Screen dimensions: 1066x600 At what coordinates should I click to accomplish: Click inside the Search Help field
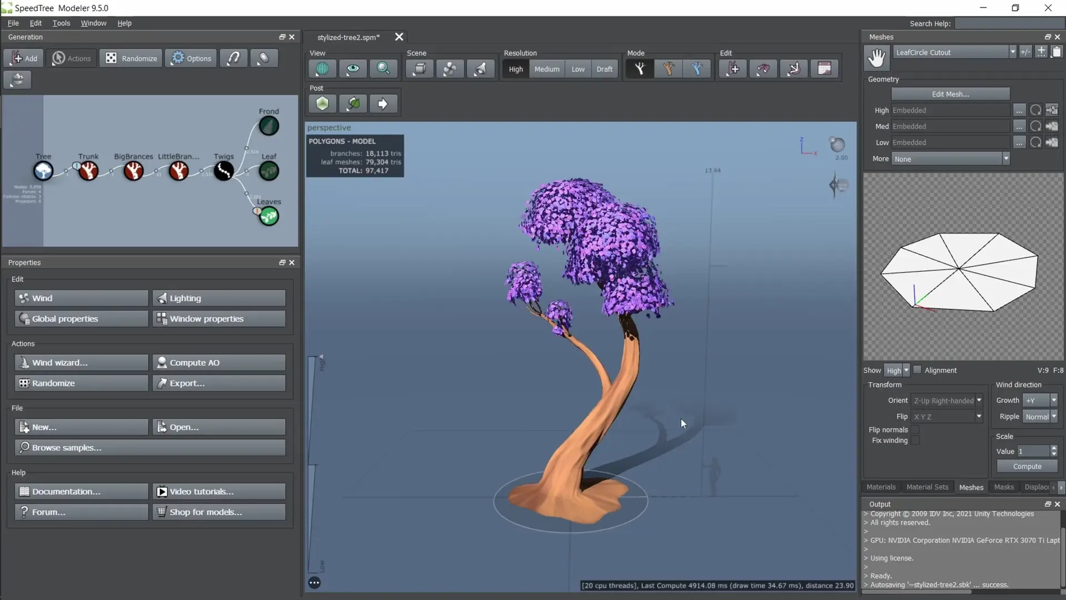pos(1010,23)
